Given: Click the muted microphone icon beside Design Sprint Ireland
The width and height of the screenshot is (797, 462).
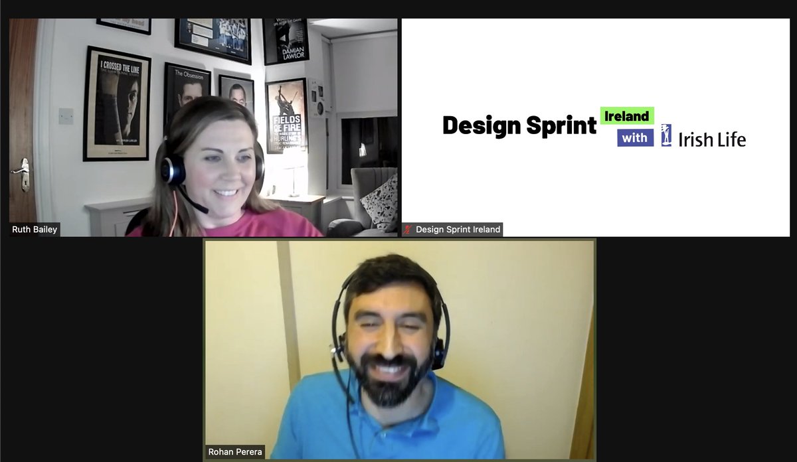Looking at the screenshot, I should tap(408, 230).
